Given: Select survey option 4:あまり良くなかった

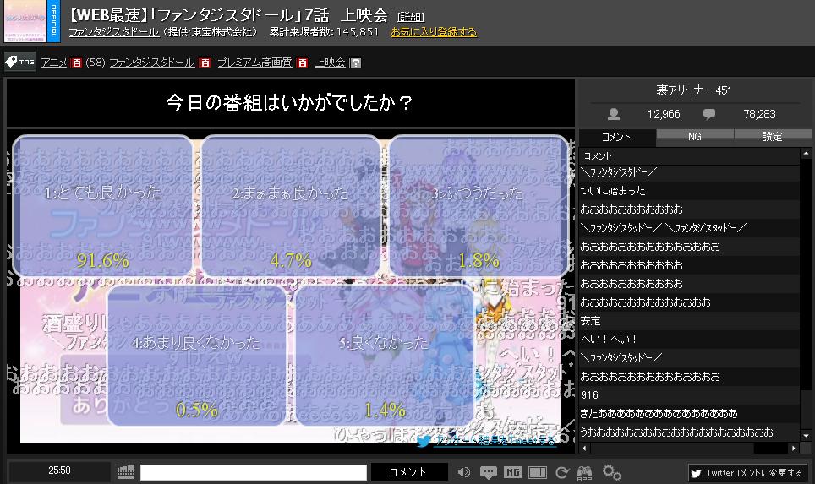Looking at the screenshot, I should coord(196,356).
